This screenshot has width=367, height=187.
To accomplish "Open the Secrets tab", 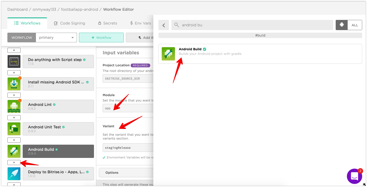I will [107, 23].
